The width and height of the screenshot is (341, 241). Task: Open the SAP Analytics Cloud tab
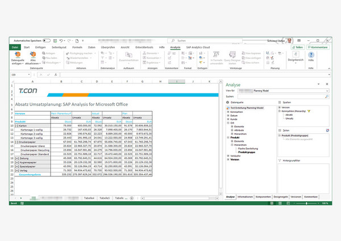(198, 47)
